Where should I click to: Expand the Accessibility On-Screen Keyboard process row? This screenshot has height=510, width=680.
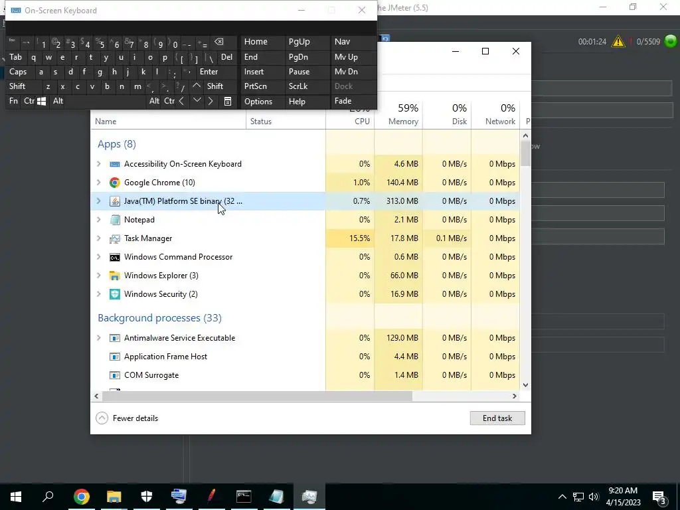pyautogui.click(x=98, y=164)
